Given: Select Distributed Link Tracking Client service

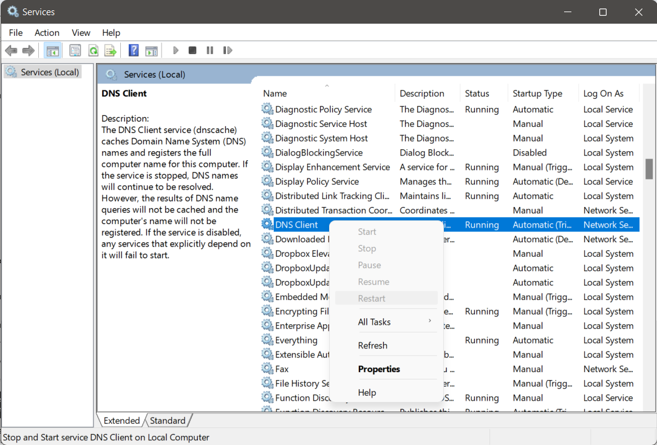Looking at the screenshot, I should point(450,195).
